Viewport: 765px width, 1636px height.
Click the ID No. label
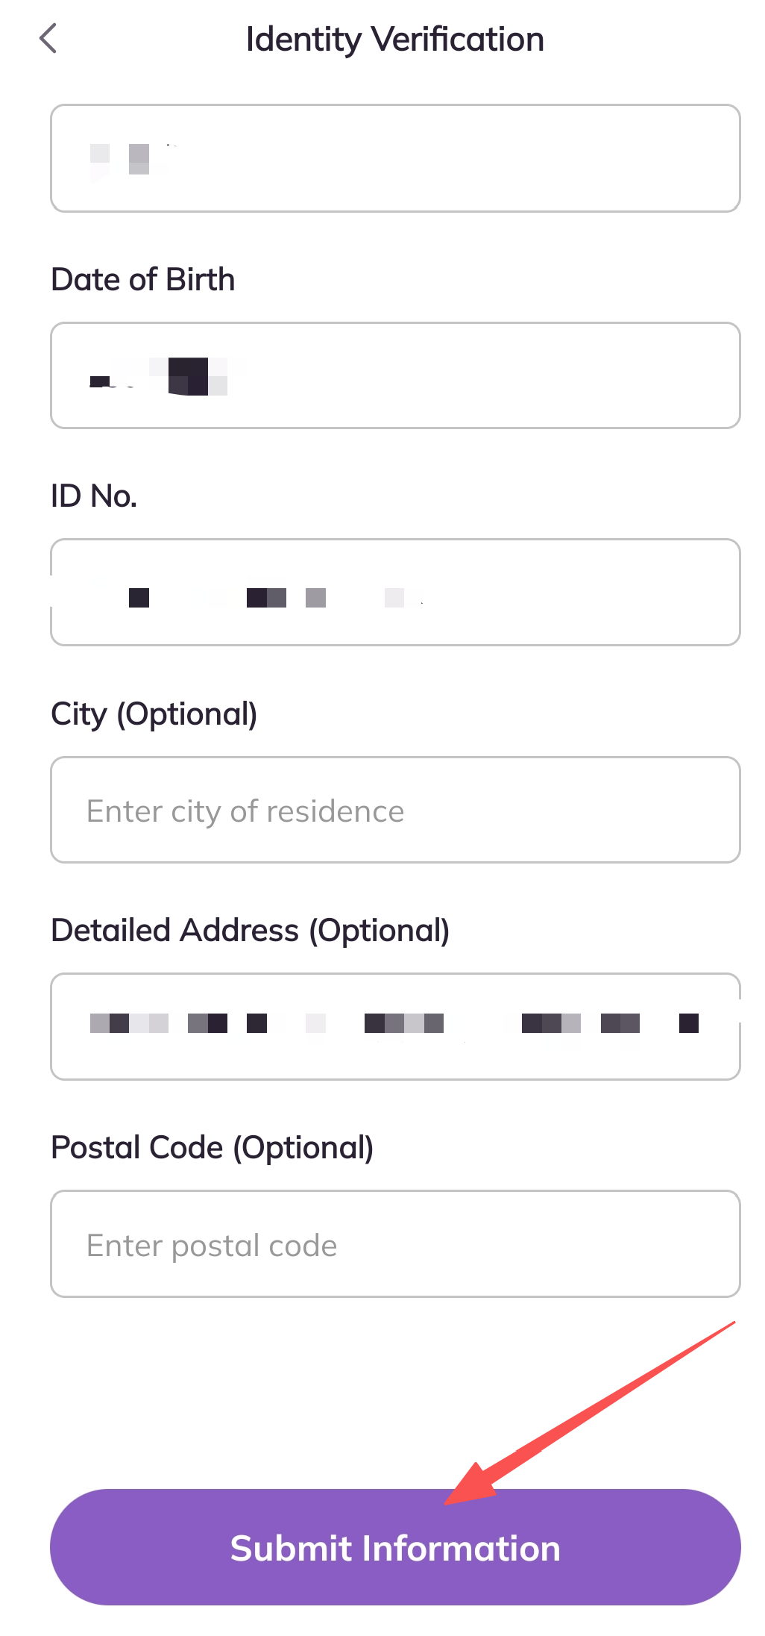[94, 496]
